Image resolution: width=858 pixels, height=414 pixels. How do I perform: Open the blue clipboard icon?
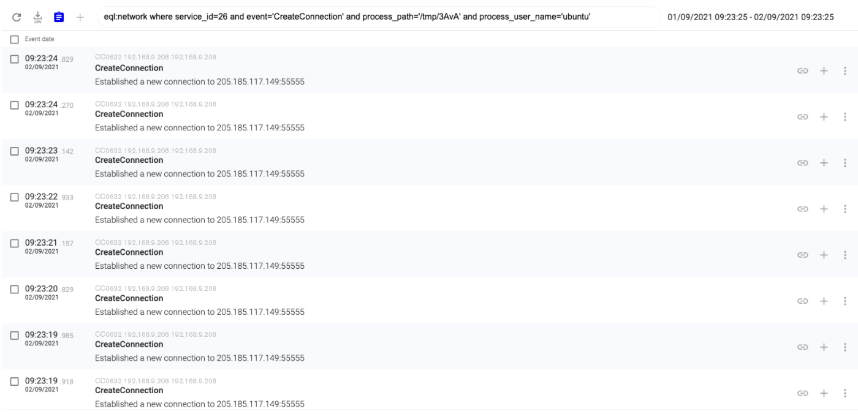[58, 17]
